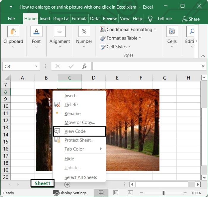Open the Alignment group icon
This screenshot has width=208, height=197.
pyautogui.click(x=60, y=31)
